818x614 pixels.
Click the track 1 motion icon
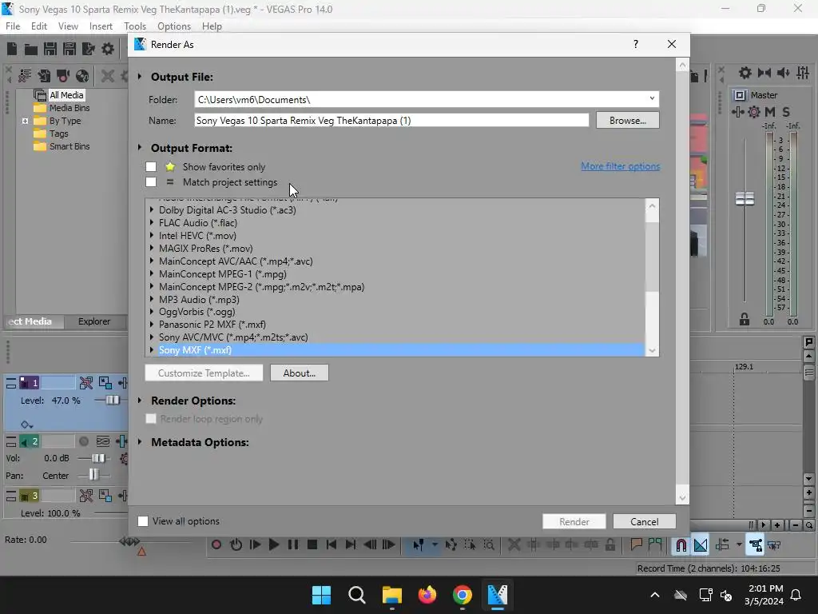pyautogui.click(x=86, y=383)
